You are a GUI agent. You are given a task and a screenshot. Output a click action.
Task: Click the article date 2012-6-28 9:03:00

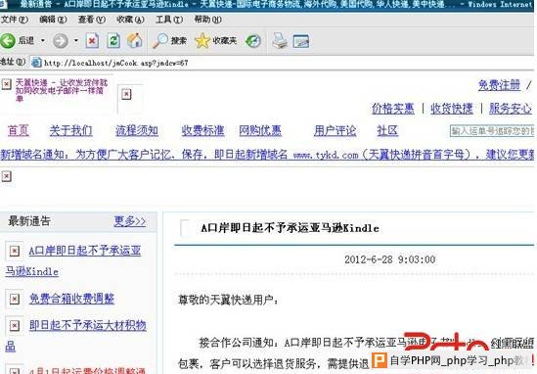[390, 259]
